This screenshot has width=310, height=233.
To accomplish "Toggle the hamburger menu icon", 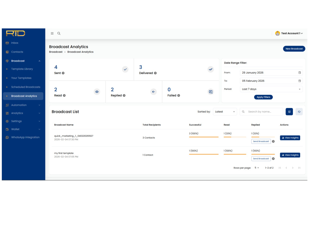I will click(x=52, y=33).
